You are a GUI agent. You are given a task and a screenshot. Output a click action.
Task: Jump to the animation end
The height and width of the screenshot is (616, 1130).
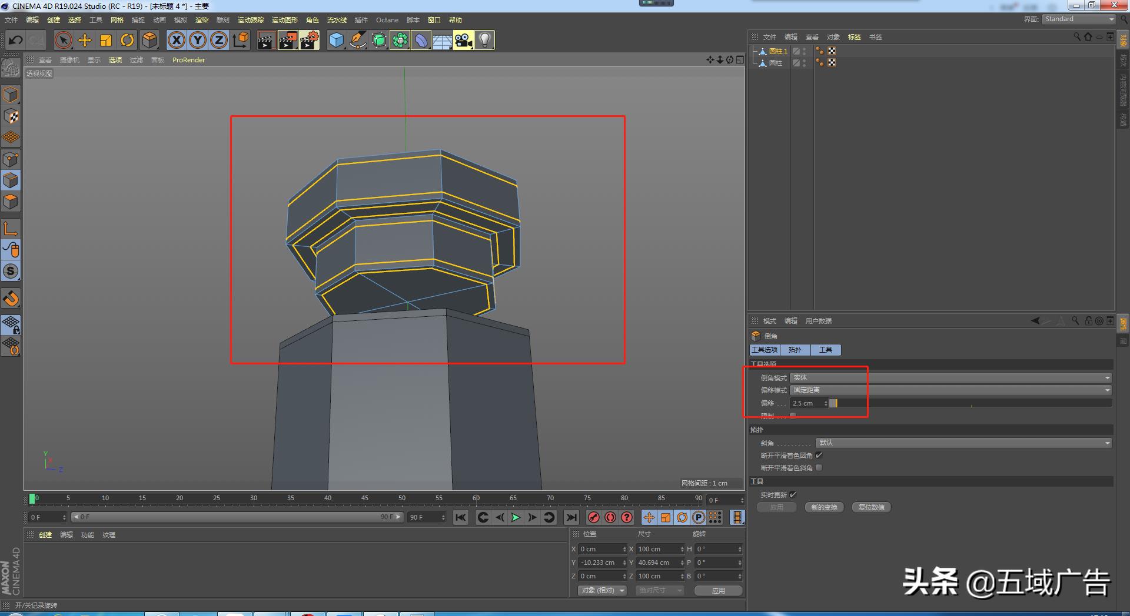[x=571, y=517]
